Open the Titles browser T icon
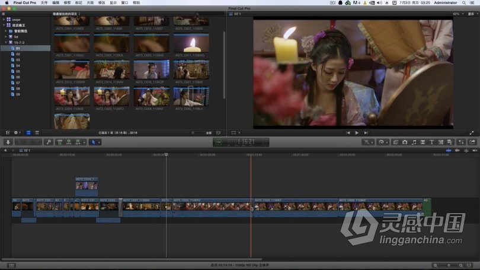The width and height of the screenshot is (480, 270). (431, 142)
